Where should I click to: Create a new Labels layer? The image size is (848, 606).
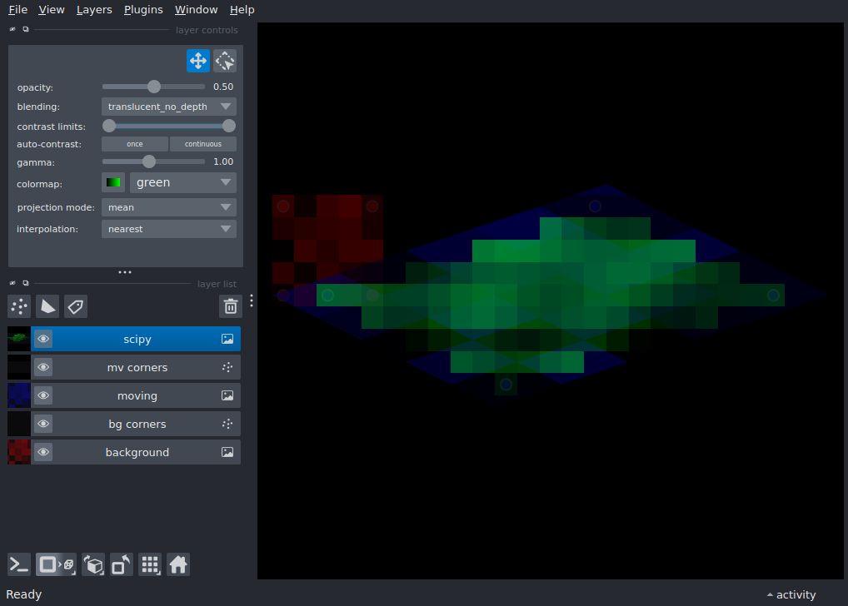[75, 306]
